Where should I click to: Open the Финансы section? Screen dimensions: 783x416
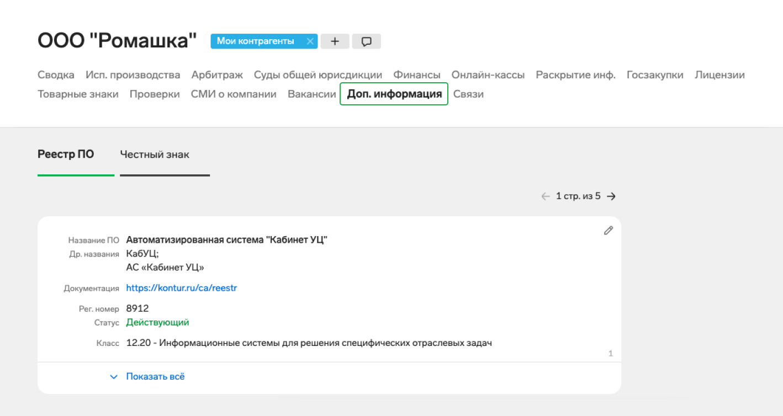coord(417,75)
